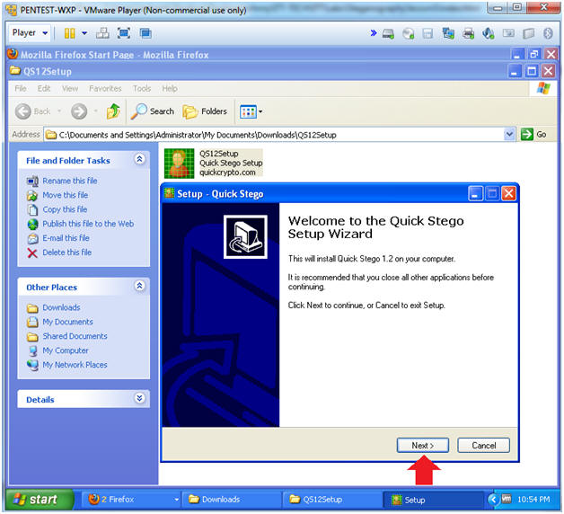Switch VMware to Unity mode
Image resolution: width=564 pixels, height=514 pixels.
(x=145, y=33)
